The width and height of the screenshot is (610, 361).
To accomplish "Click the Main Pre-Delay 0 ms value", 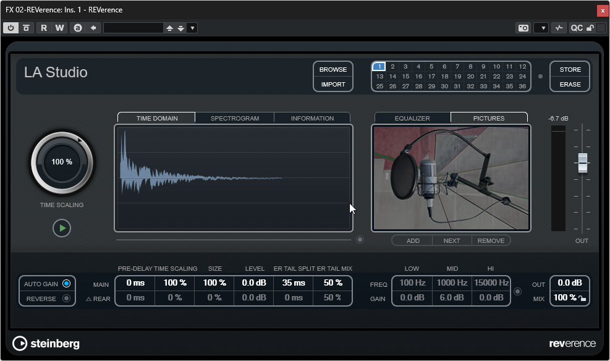I will [x=135, y=283].
